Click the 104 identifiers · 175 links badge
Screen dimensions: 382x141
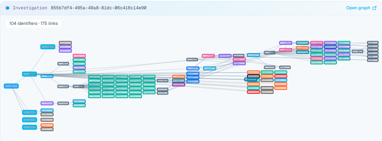(34, 23)
